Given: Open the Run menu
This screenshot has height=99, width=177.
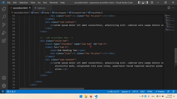Looking at the screenshot, I should click(45, 2).
